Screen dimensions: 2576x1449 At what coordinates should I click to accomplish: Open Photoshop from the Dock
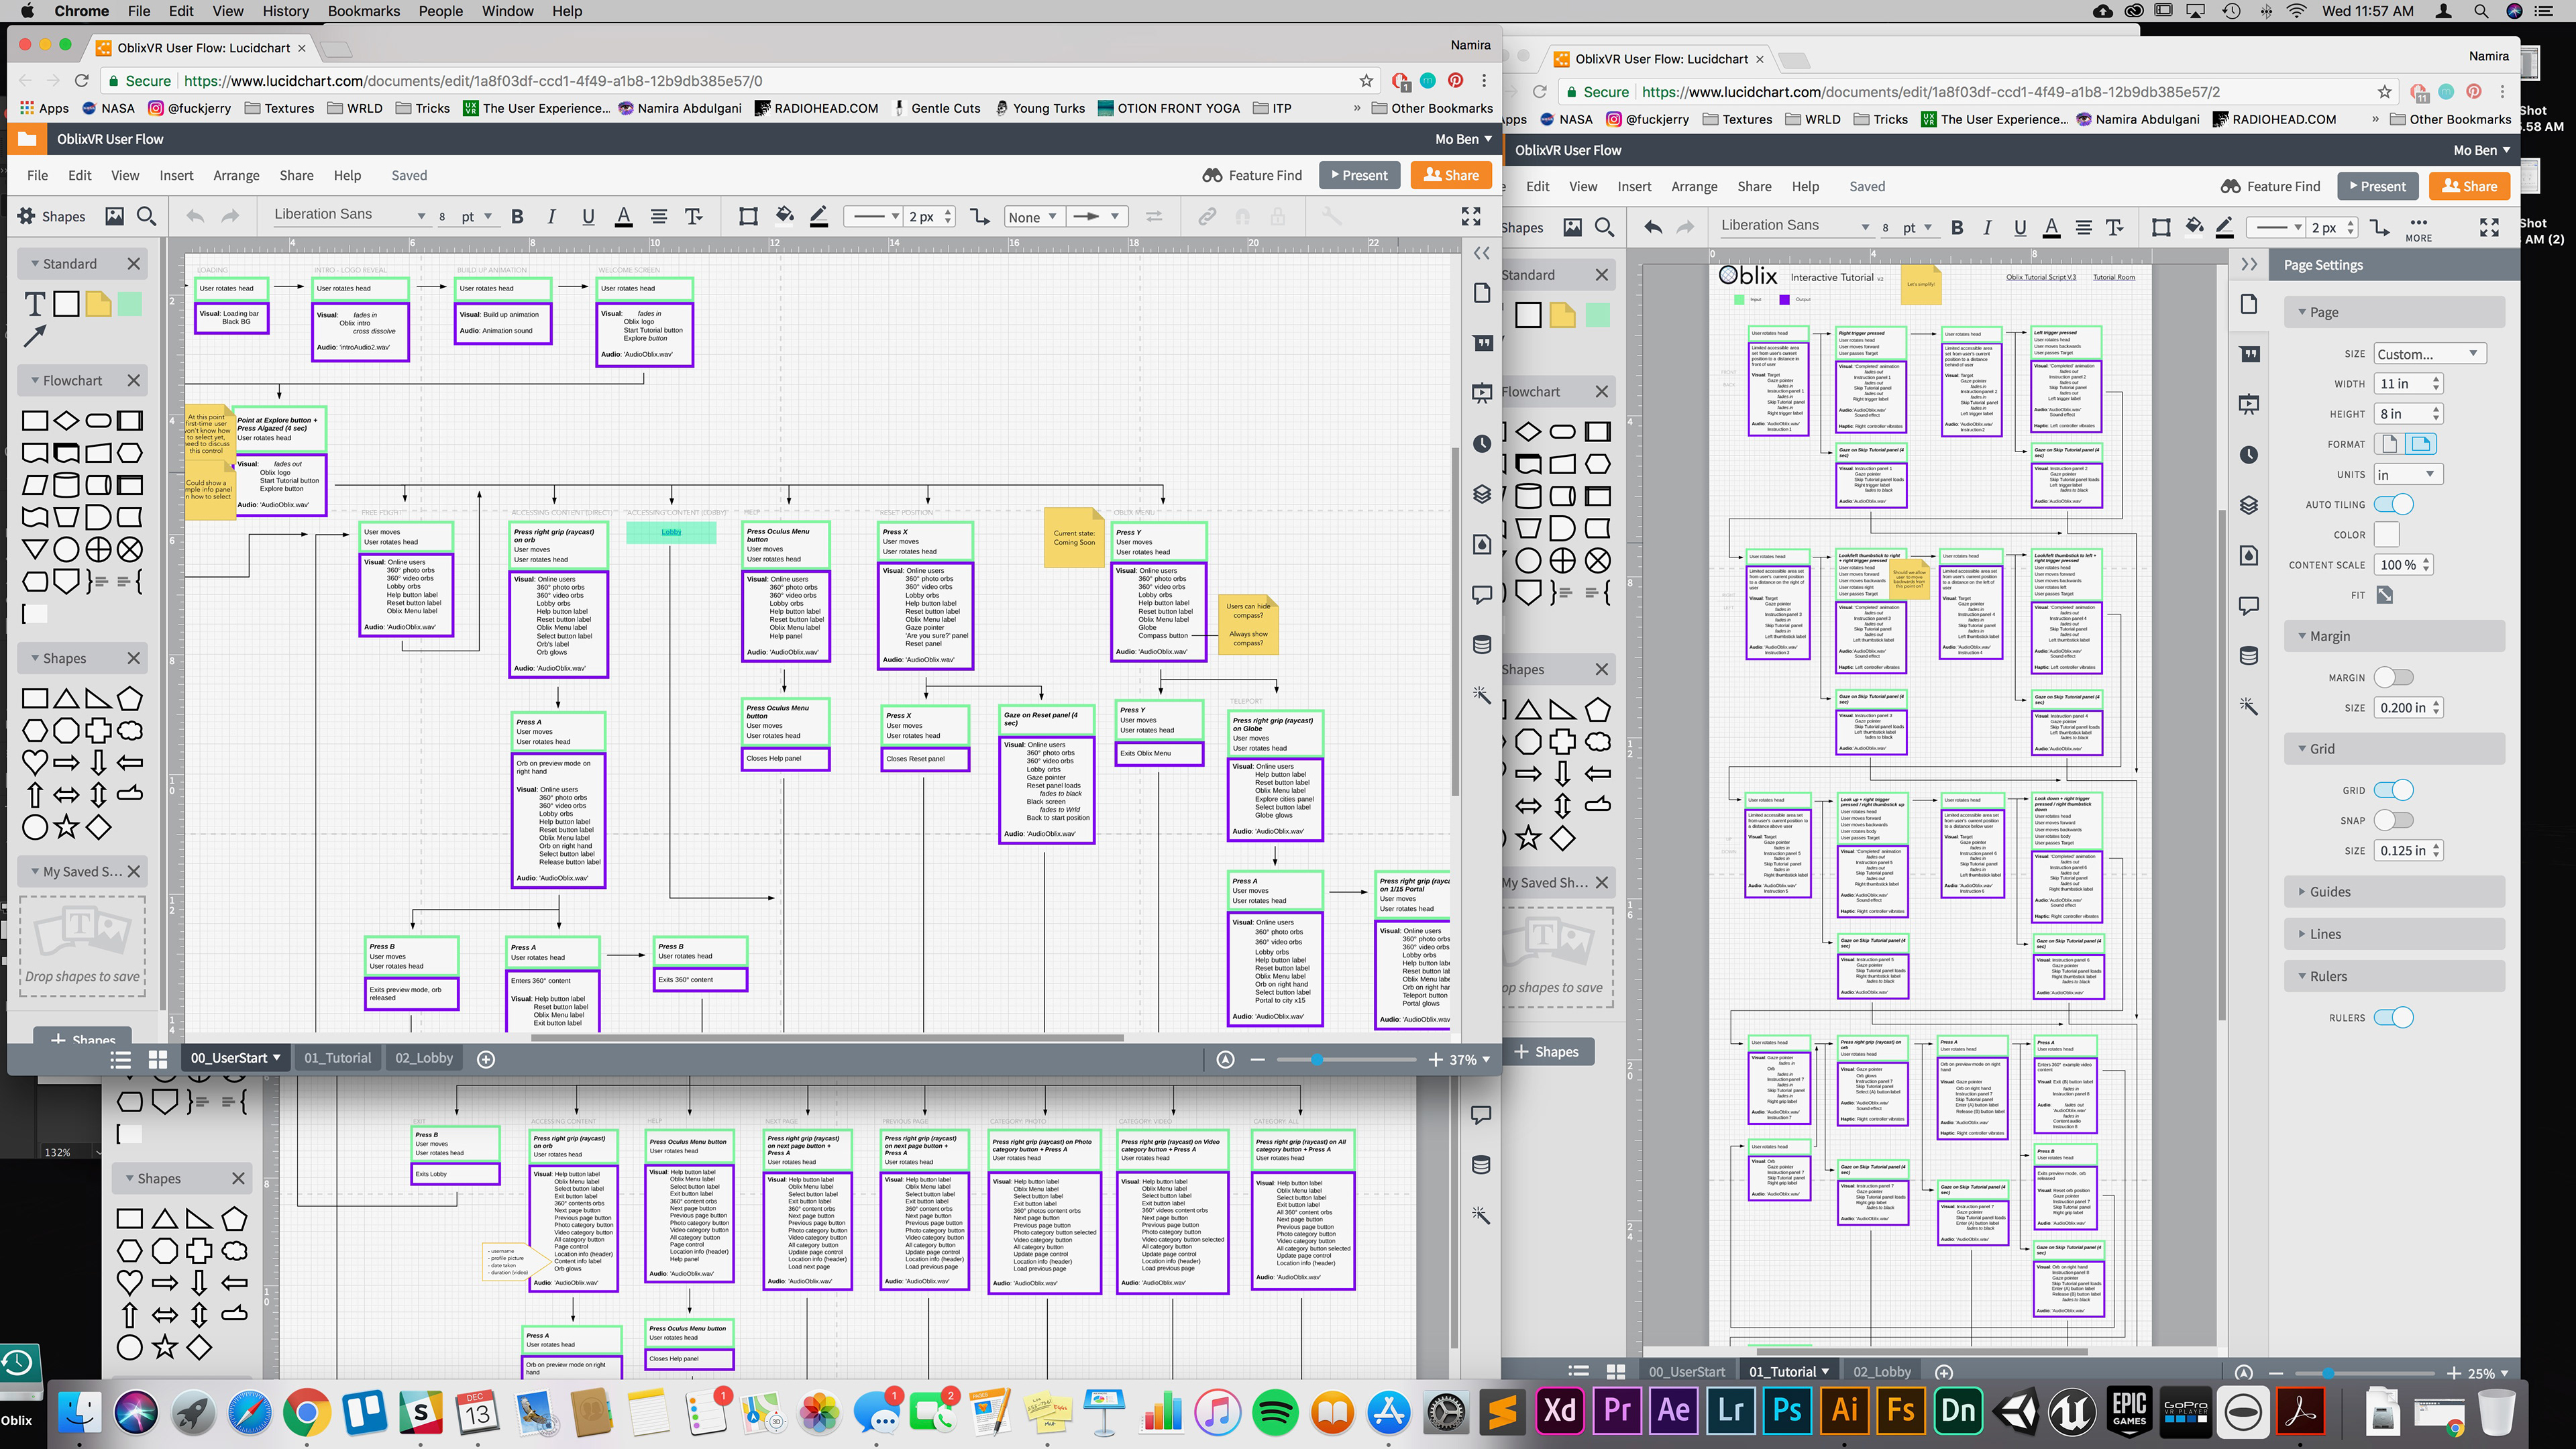pyautogui.click(x=1787, y=1410)
